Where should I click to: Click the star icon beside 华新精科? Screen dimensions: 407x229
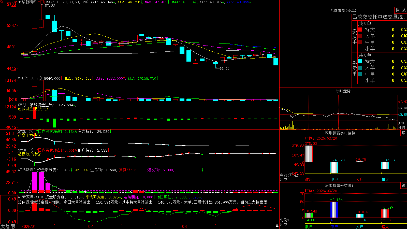coord(20,2)
